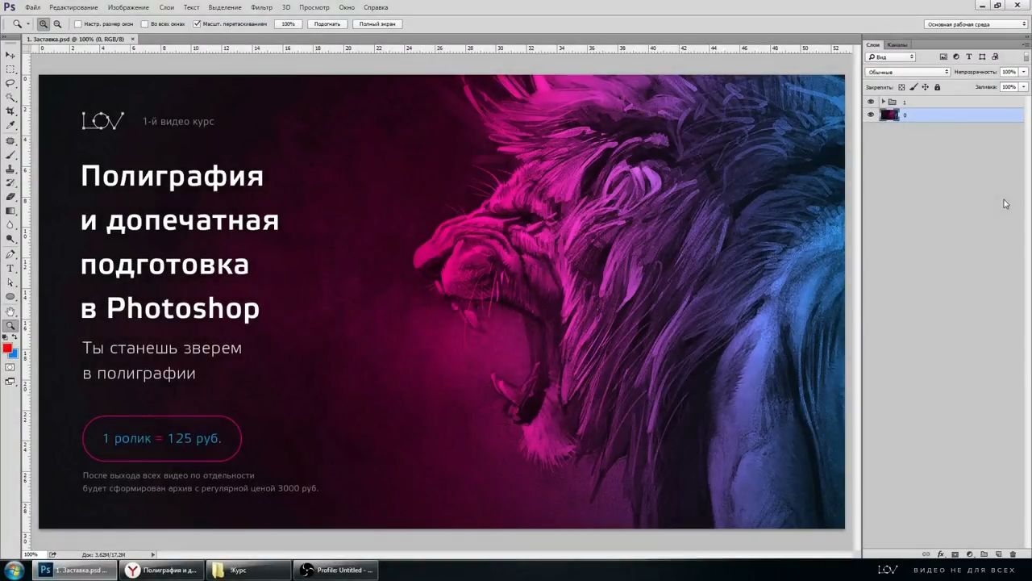Viewport: 1032px width, 581px height.
Task: Toggle lock all padlock
Action: click(x=937, y=87)
